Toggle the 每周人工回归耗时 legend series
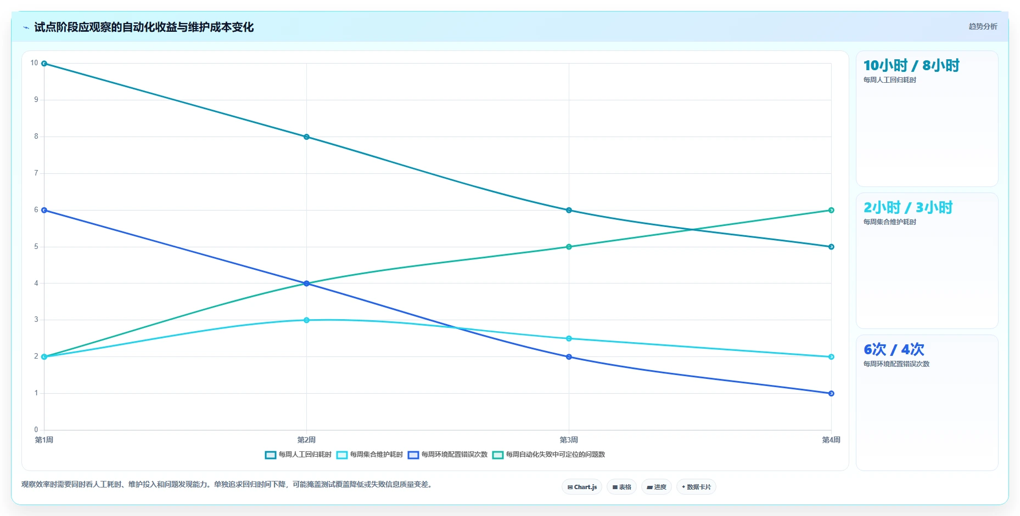Image resolution: width=1020 pixels, height=516 pixels. (298, 455)
